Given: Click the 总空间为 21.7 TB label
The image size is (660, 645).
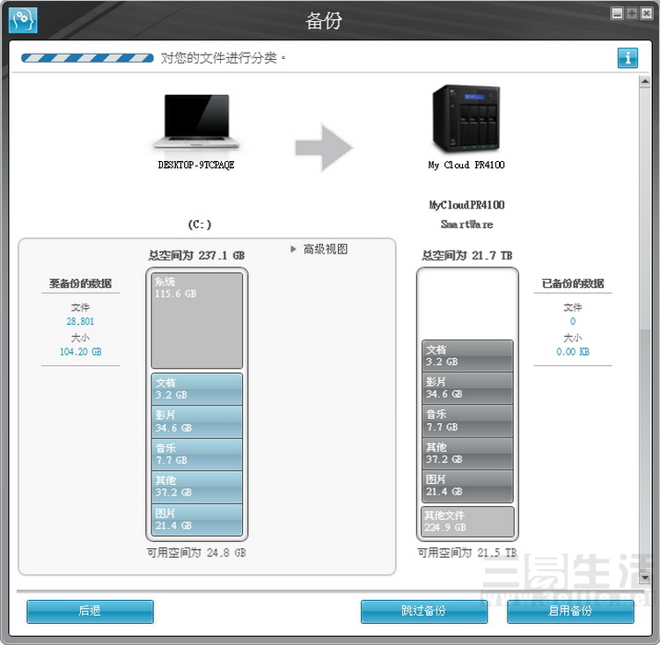Looking at the screenshot, I should click(x=466, y=255).
